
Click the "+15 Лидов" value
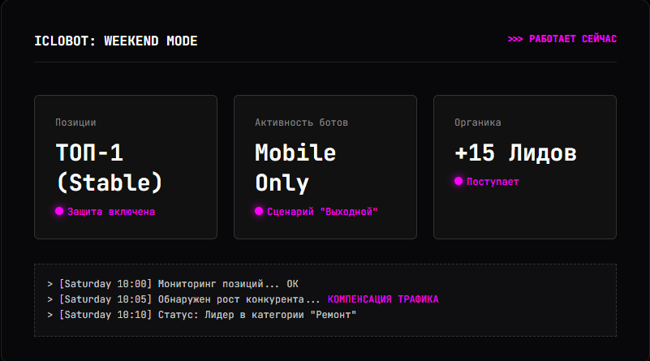pos(515,153)
